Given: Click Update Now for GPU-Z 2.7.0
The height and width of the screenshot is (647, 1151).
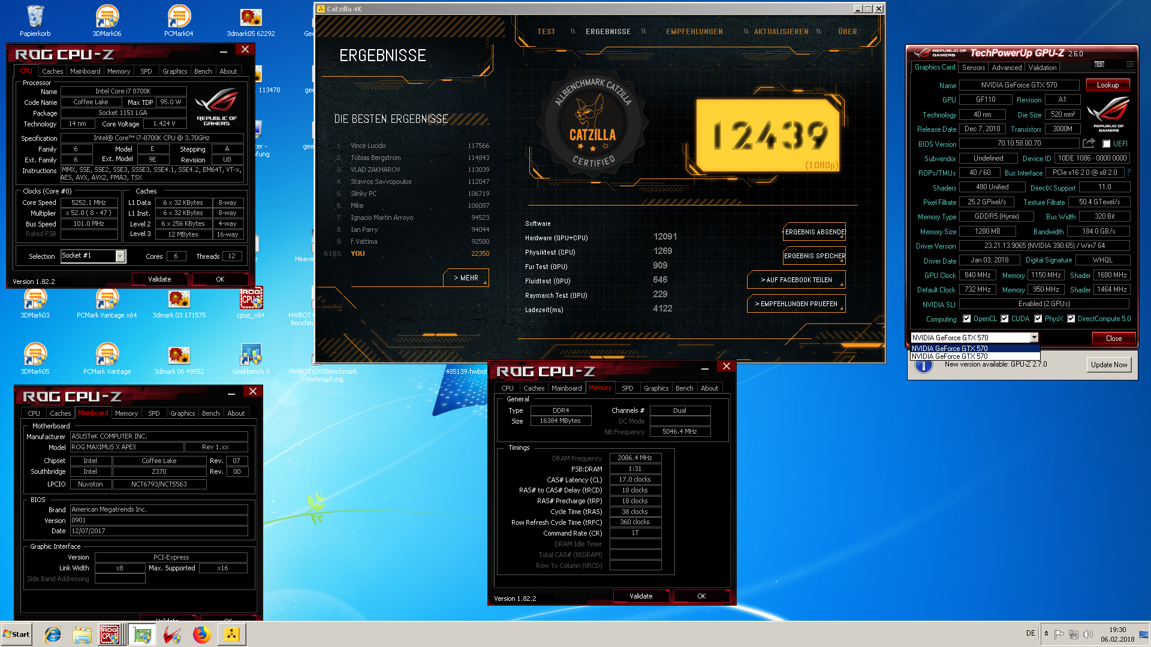Looking at the screenshot, I should coord(1109,365).
